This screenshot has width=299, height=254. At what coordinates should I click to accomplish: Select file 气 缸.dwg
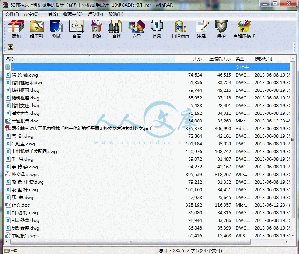pos(23,136)
